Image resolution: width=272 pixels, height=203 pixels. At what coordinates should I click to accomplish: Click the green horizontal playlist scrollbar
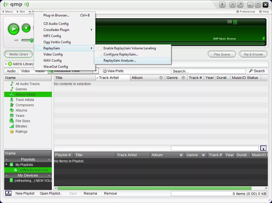[155, 188]
